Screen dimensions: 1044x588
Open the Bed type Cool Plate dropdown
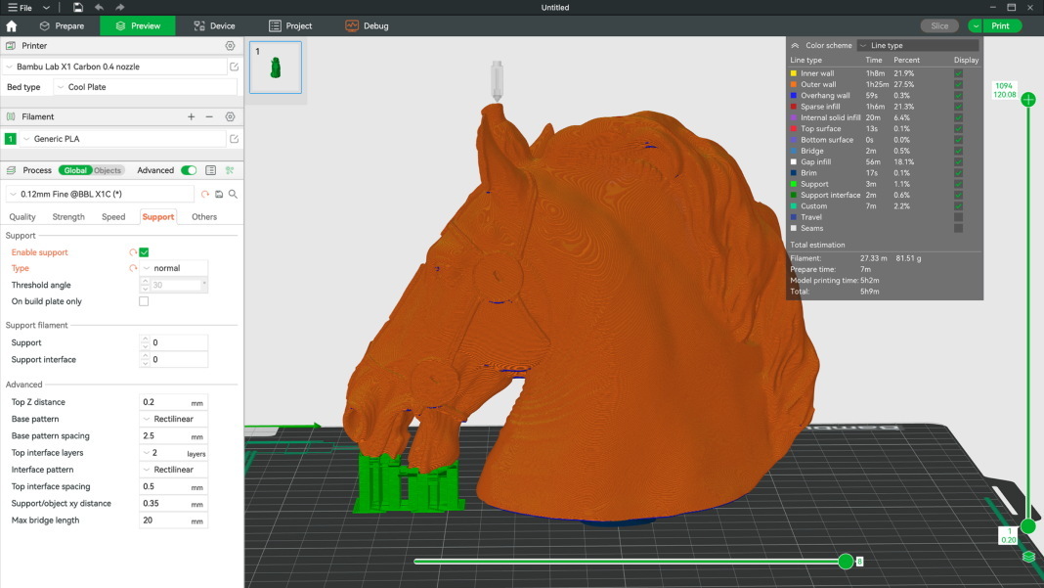coord(146,87)
